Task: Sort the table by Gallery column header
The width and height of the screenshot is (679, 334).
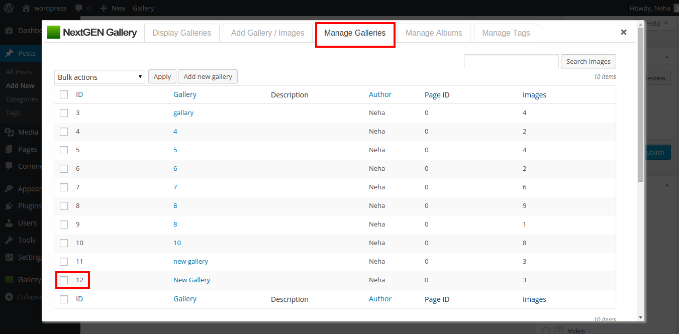Action: click(184, 94)
